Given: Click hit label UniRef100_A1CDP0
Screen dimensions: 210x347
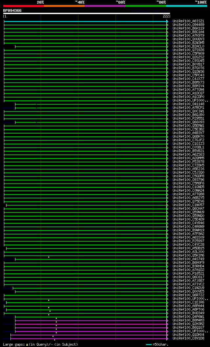Looking at the screenshot, I should pos(189,97).
